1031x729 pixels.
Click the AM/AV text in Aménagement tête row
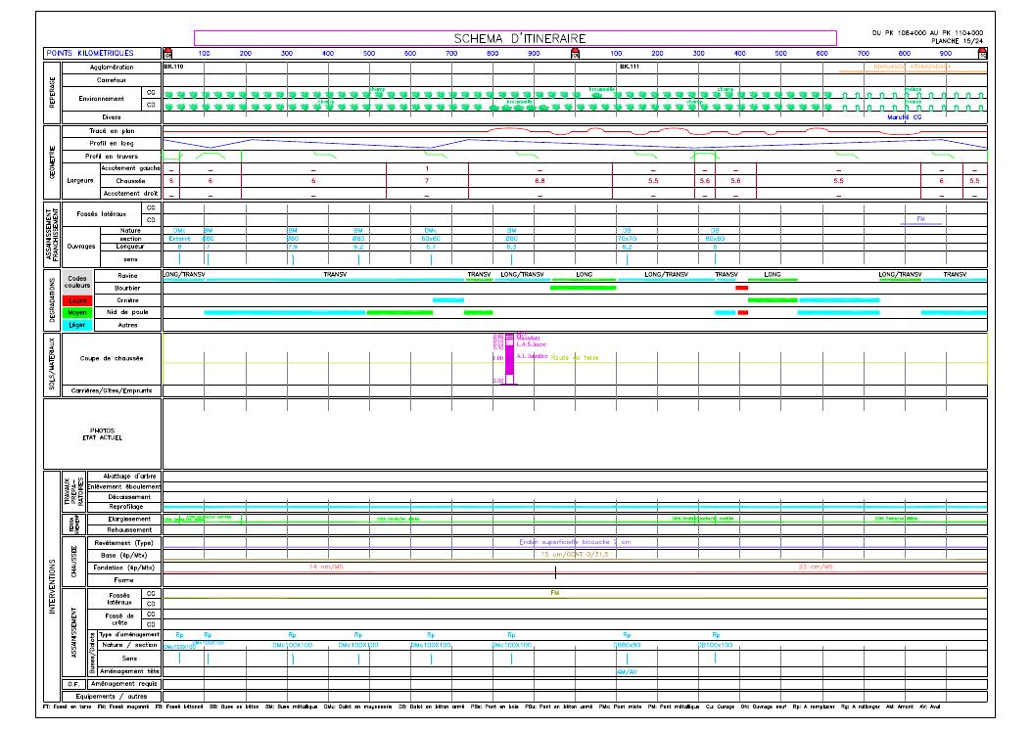627,672
